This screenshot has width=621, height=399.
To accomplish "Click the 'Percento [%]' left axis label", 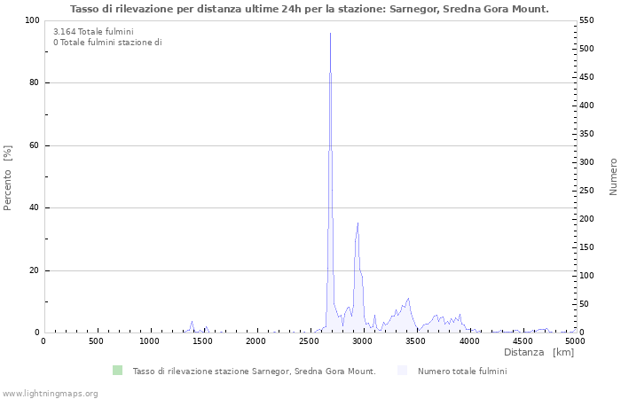I will point(8,177).
